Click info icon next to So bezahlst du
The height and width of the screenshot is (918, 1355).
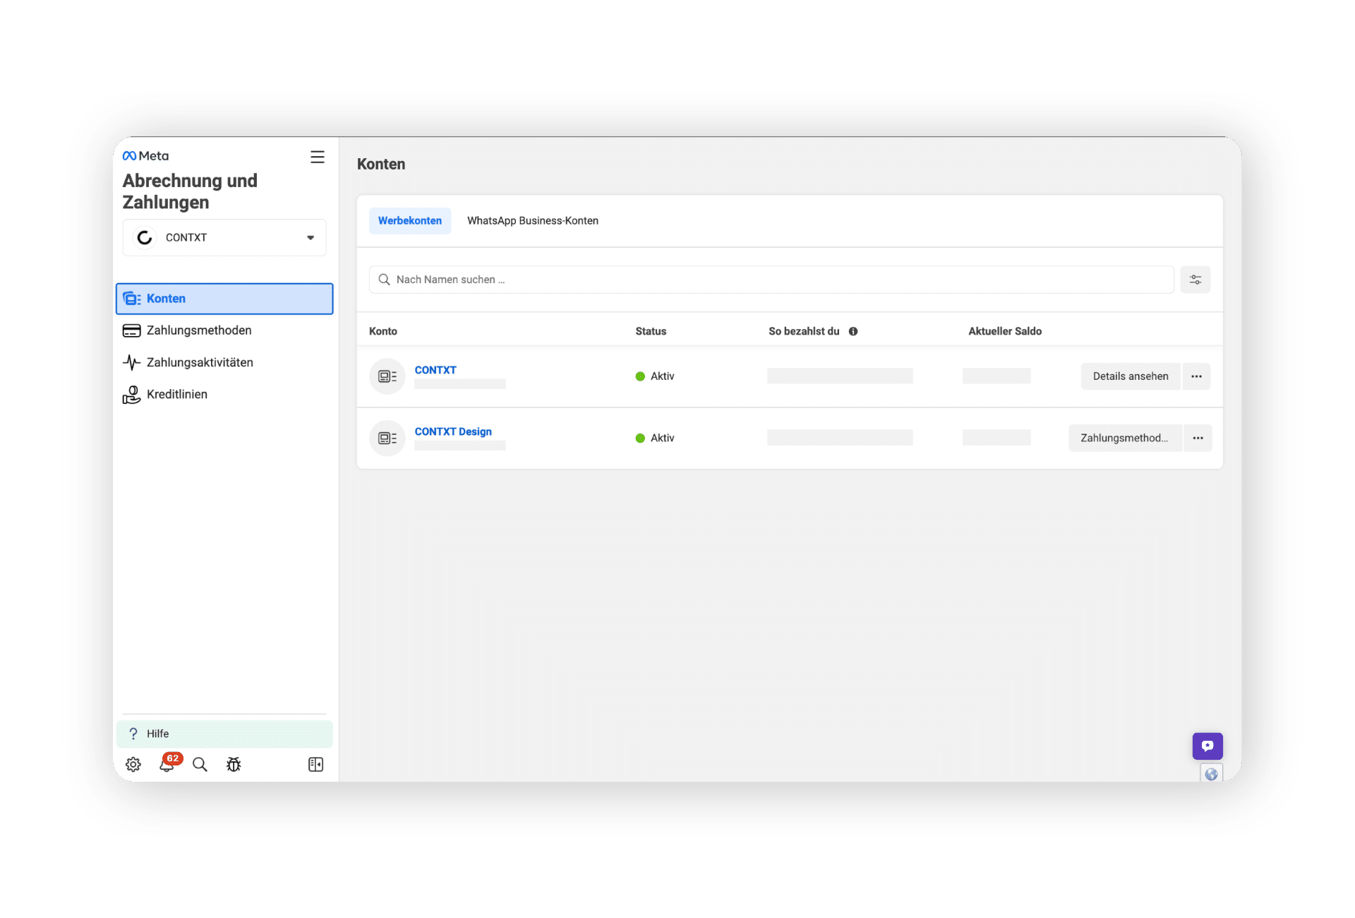tap(853, 331)
